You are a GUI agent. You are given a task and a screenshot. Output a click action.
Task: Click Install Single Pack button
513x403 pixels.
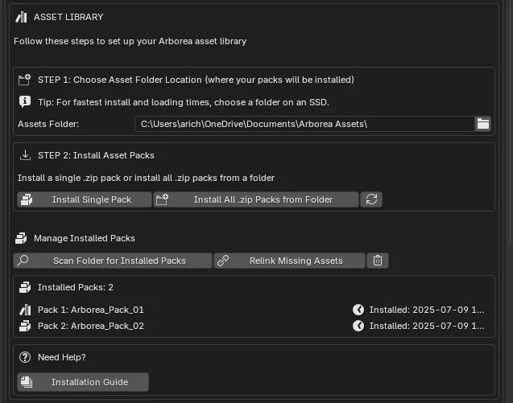pos(85,199)
